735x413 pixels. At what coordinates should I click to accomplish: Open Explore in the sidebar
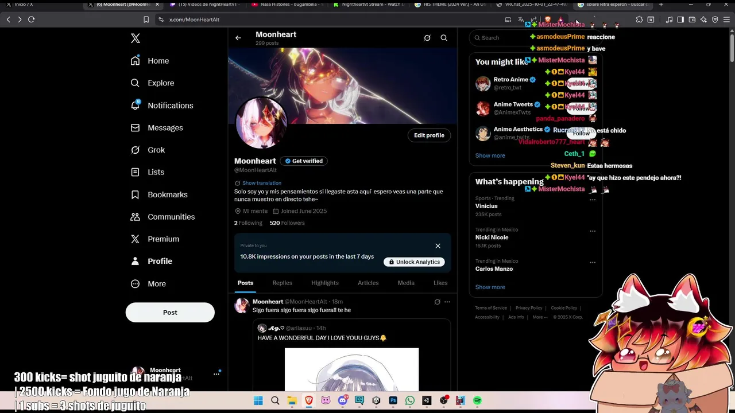152,83
